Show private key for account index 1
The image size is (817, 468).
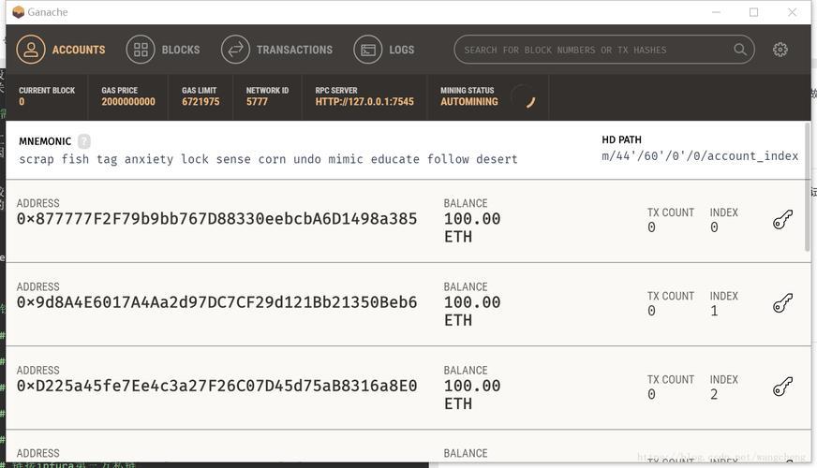pos(782,303)
